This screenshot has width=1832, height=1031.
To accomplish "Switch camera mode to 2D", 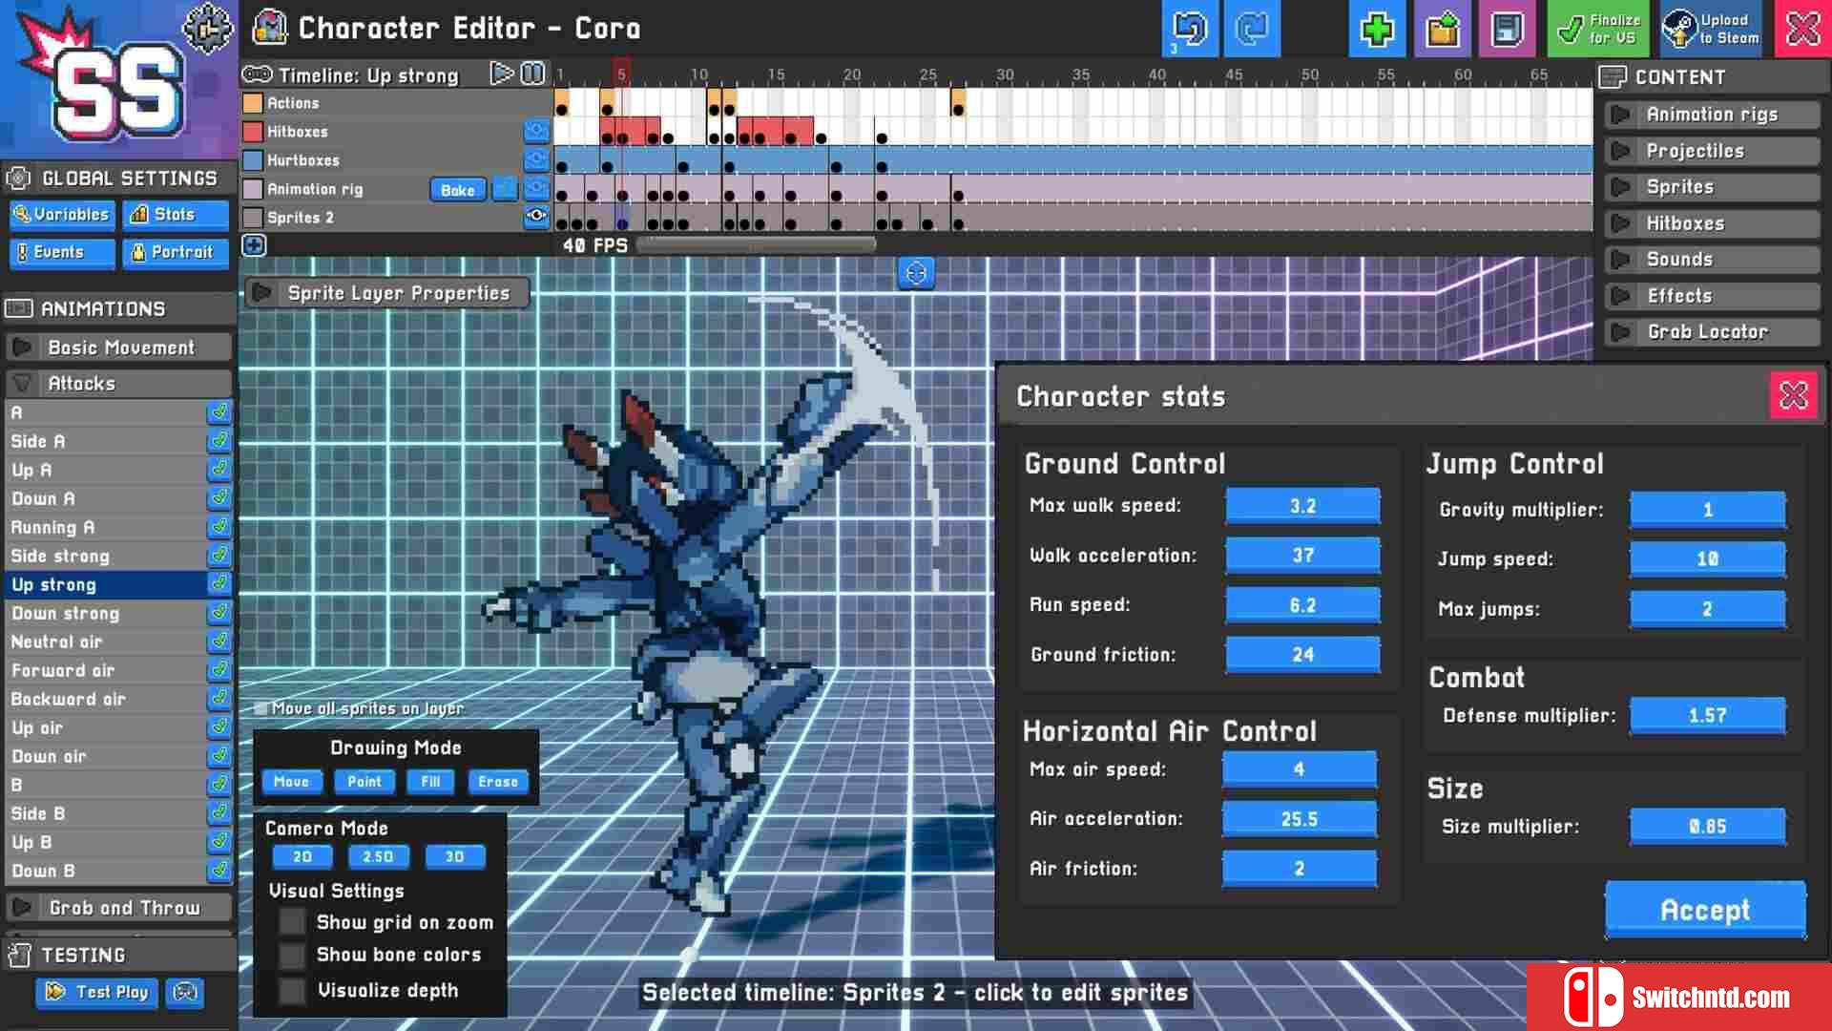I will click(x=302, y=857).
